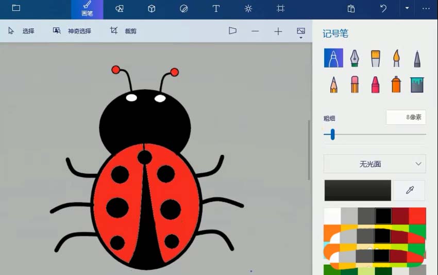
Task: Click the 粗细 thickness slider handle
Action: point(332,135)
